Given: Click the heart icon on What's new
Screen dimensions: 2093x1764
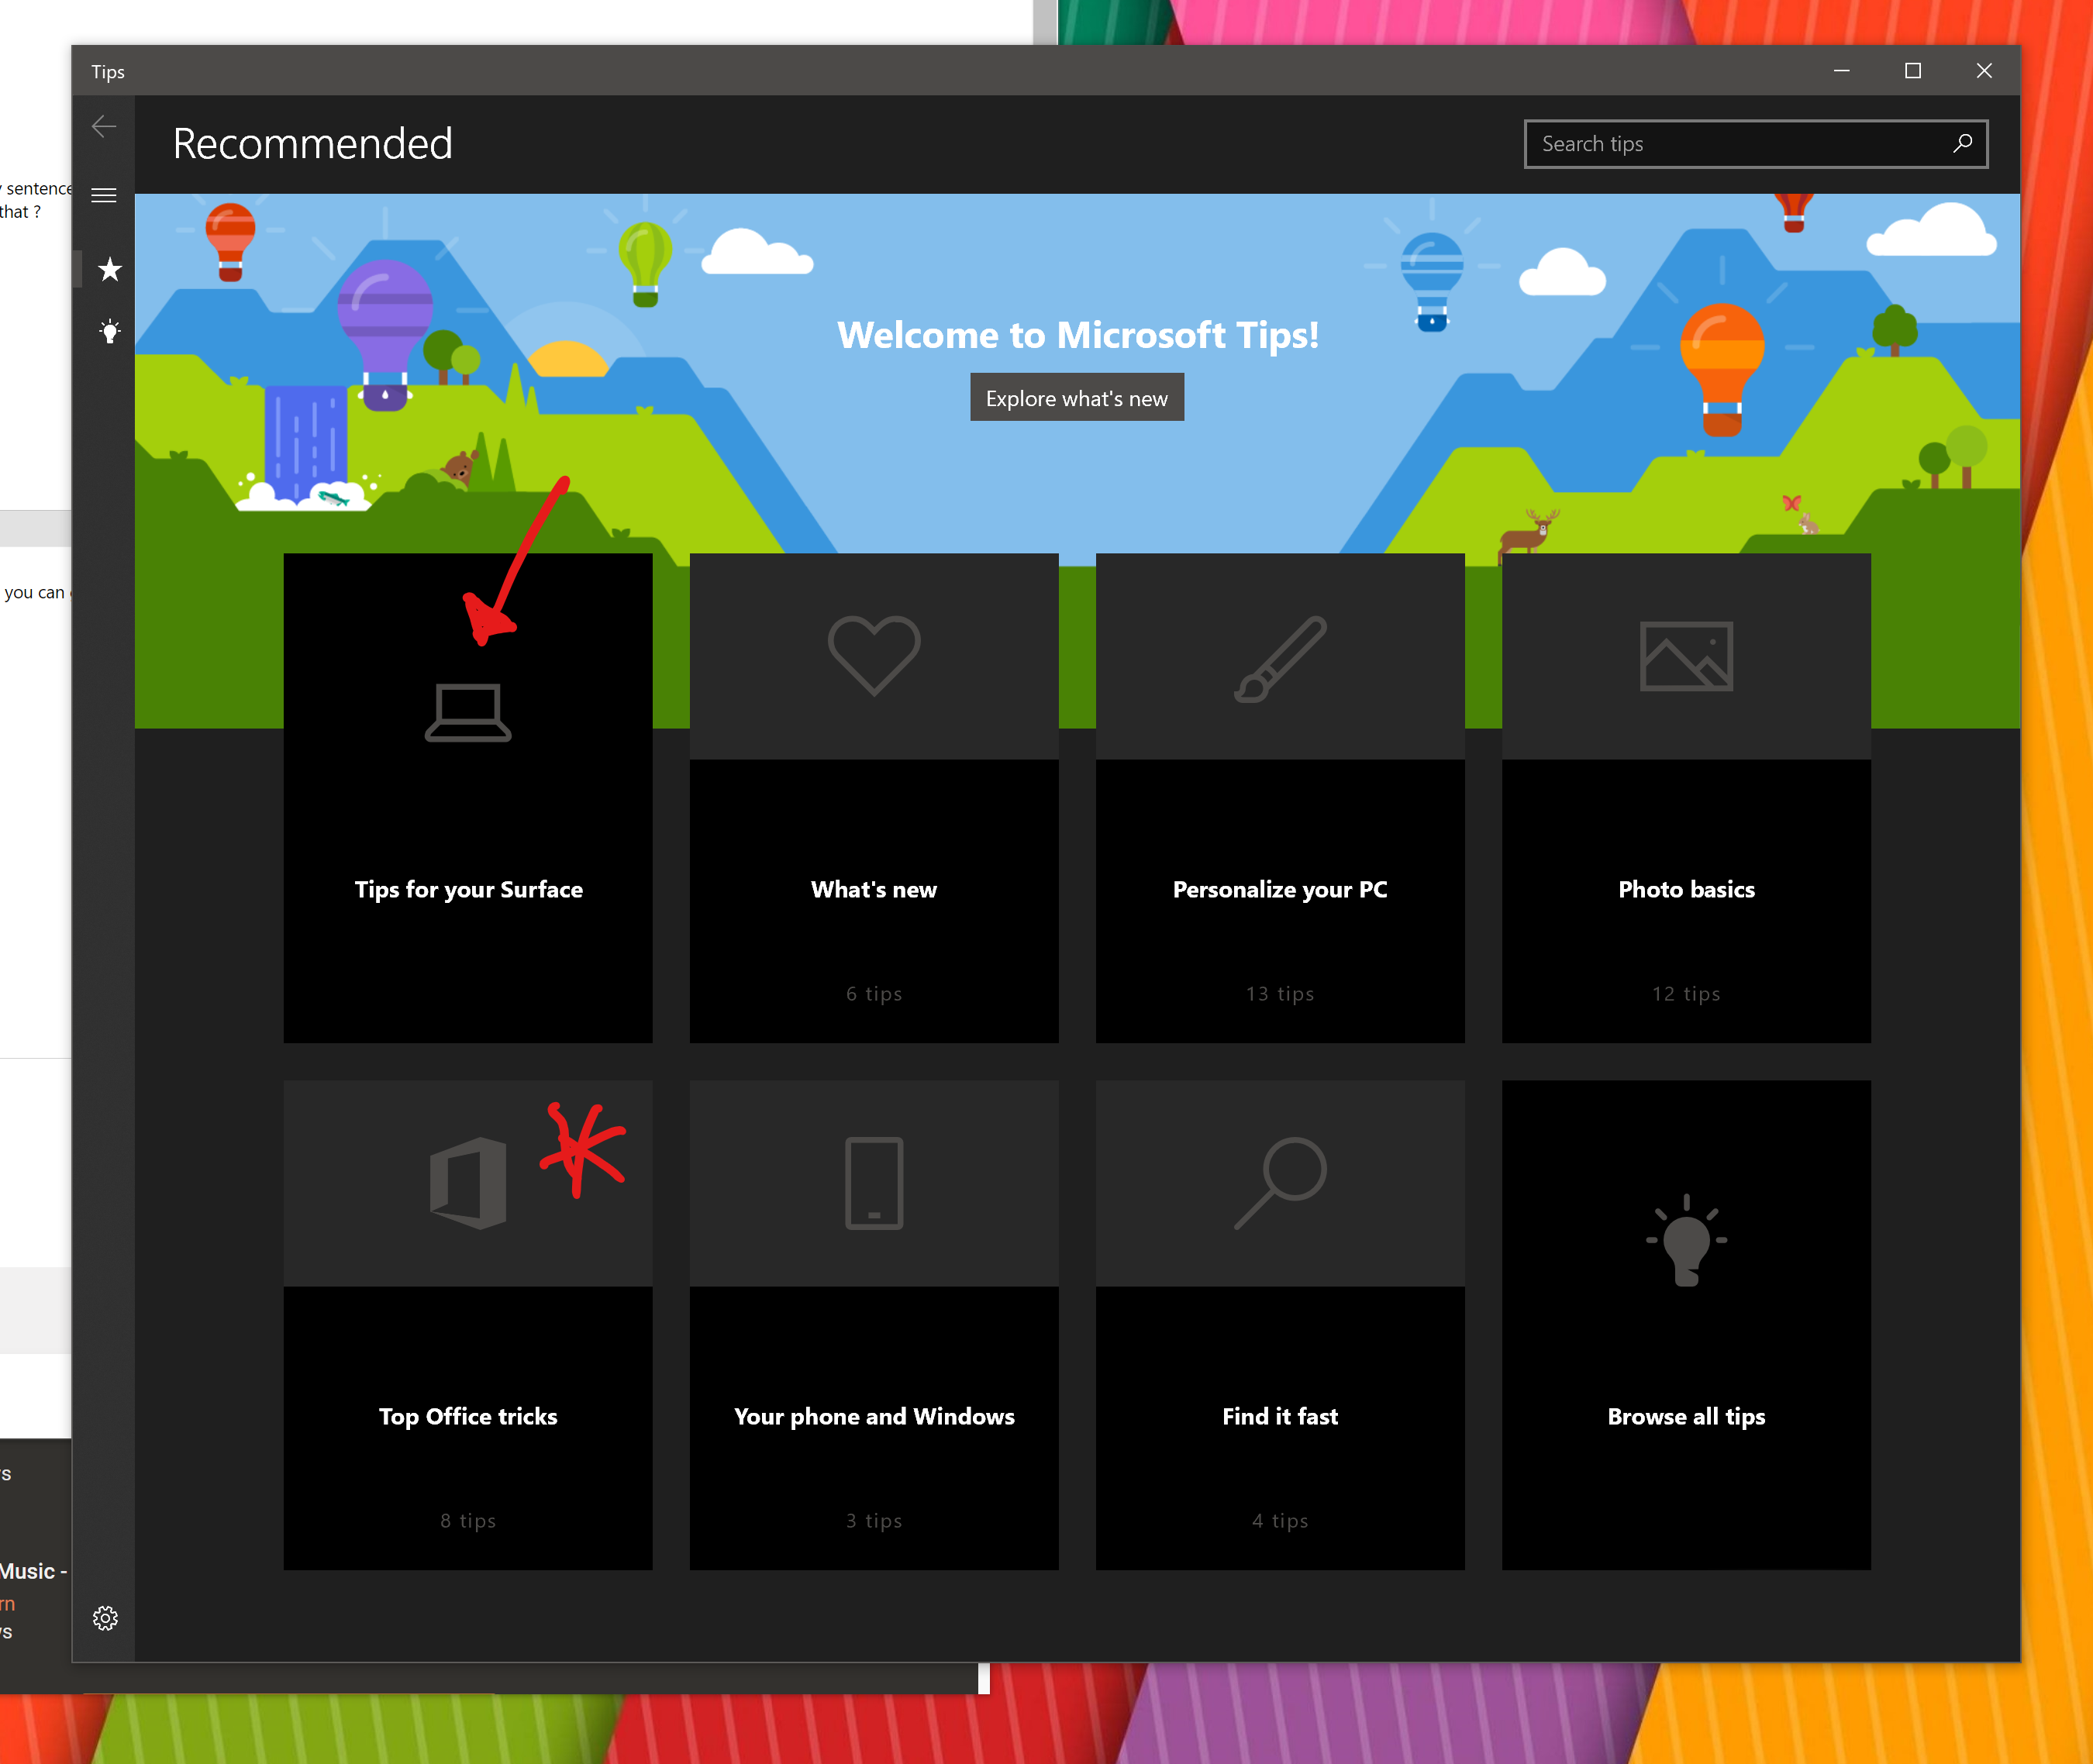Looking at the screenshot, I should tap(874, 655).
